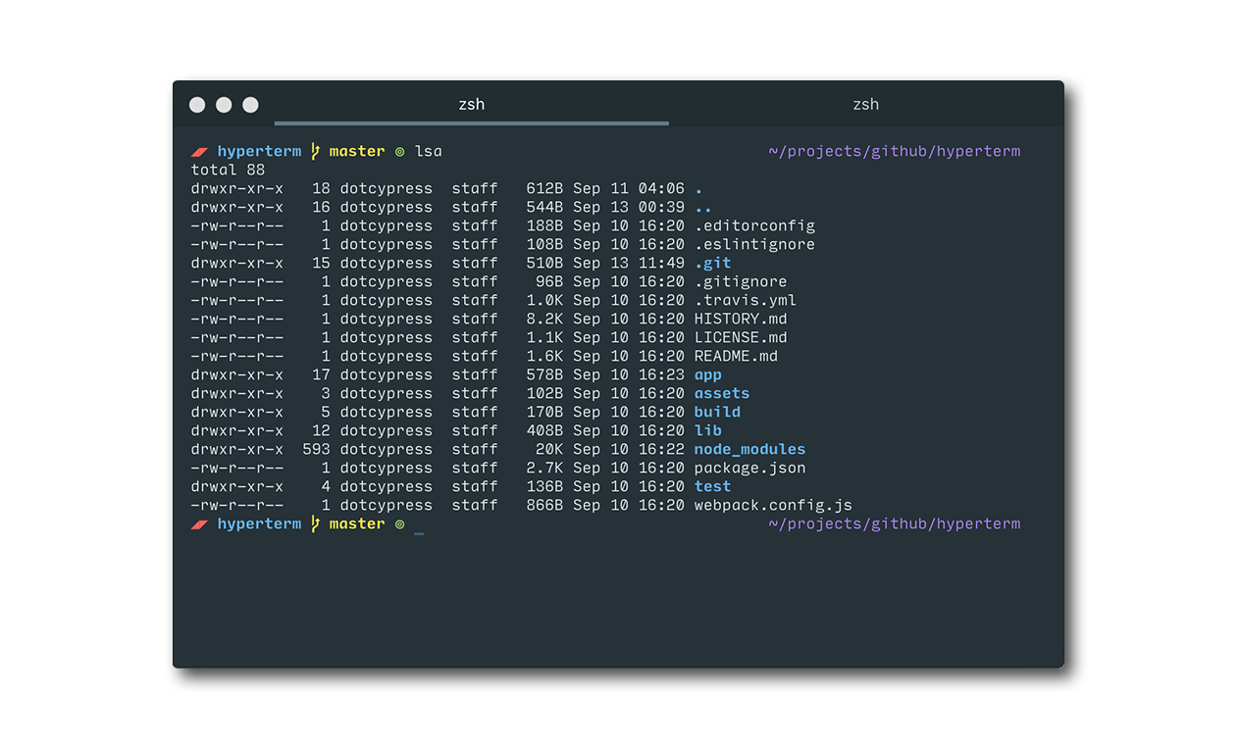Click the typed 'lsa' command text

[428, 151]
